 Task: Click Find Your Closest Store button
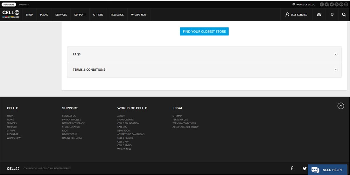point(204,31)
